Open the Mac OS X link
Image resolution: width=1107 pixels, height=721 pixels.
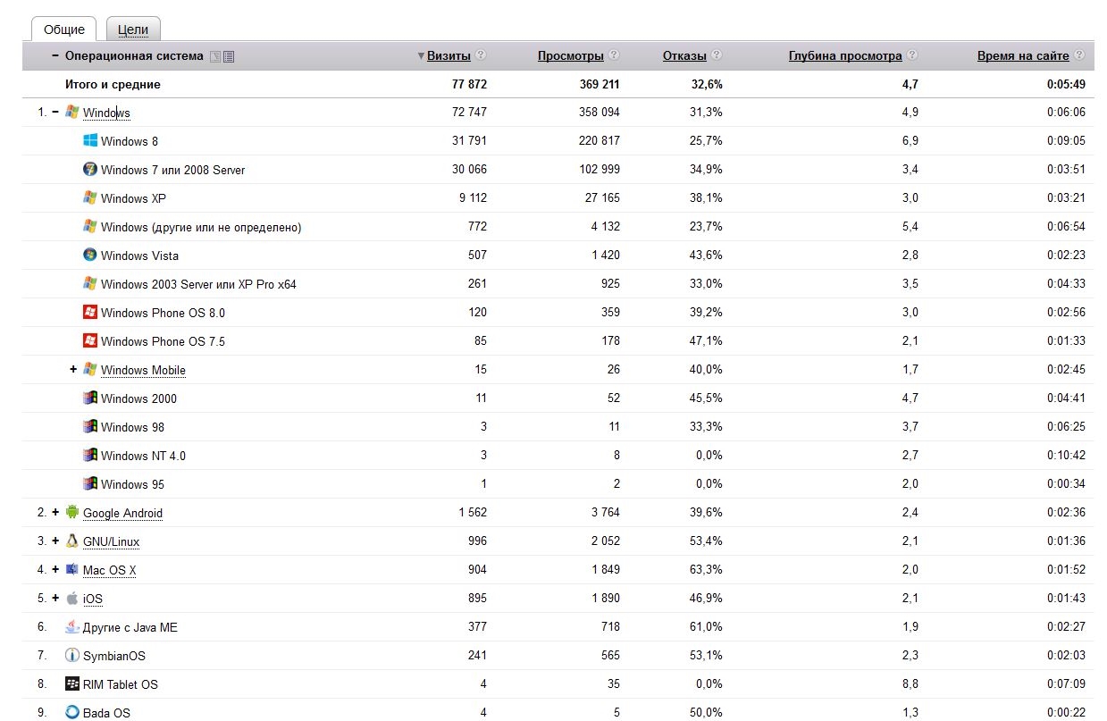[x=109, y=570]
